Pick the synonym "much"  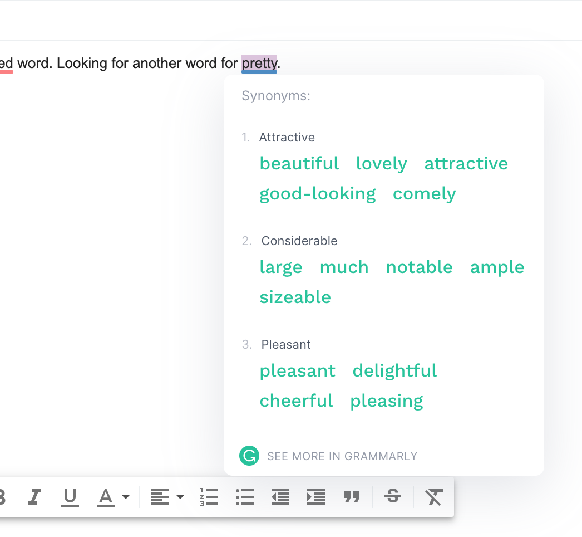coord(344,267)
